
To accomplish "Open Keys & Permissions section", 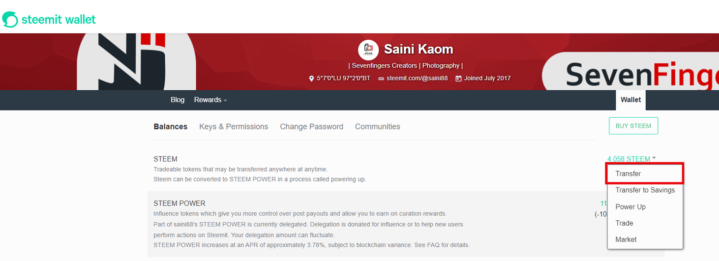I will click(234, 127).
